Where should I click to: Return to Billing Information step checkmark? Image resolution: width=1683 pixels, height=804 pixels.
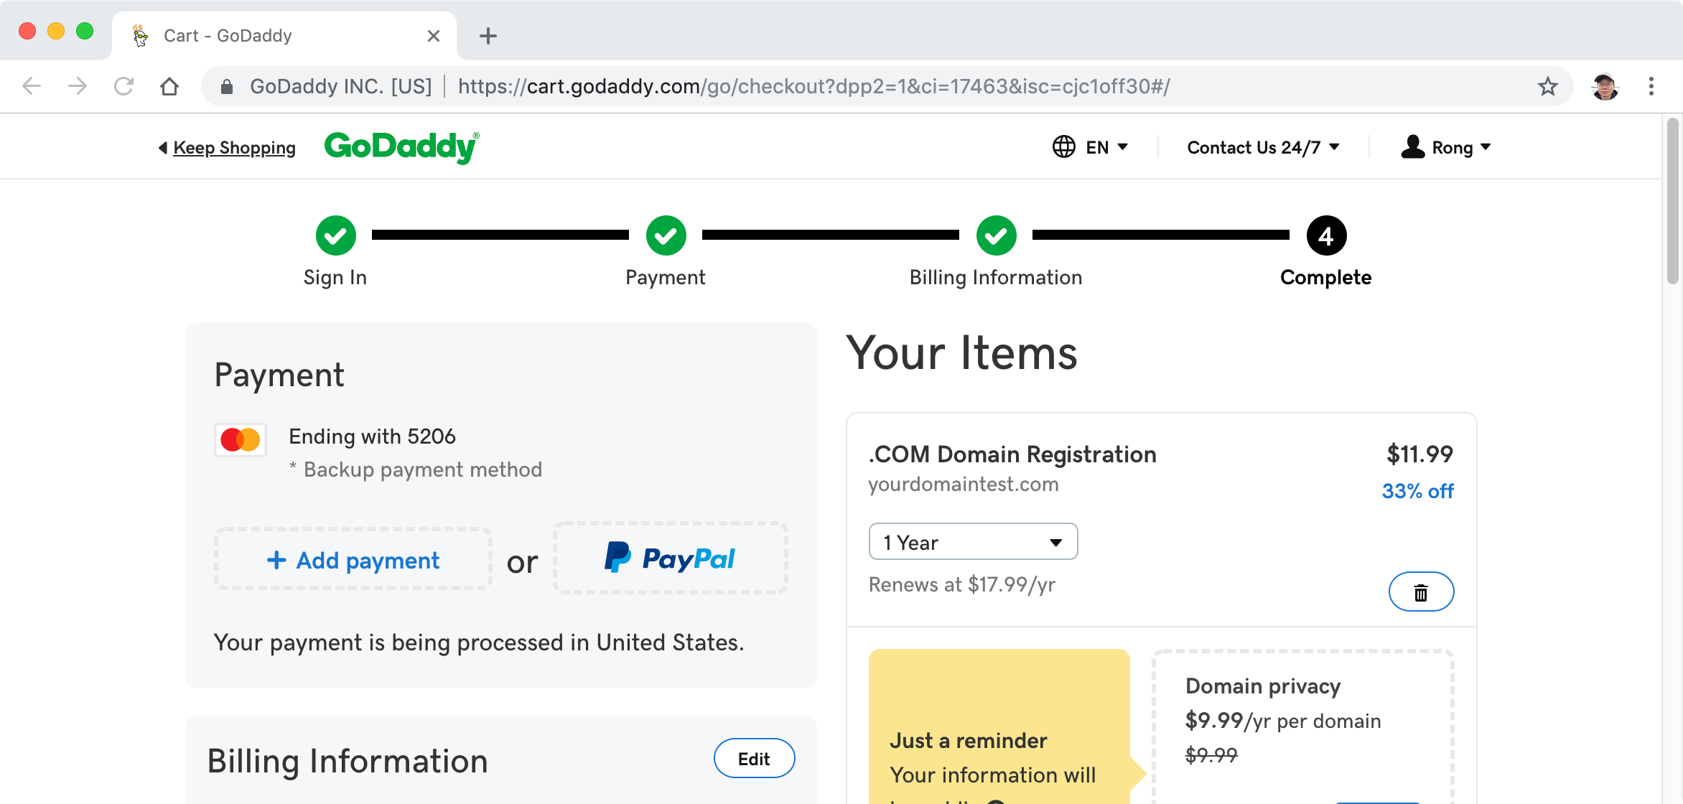coord(996,235)
